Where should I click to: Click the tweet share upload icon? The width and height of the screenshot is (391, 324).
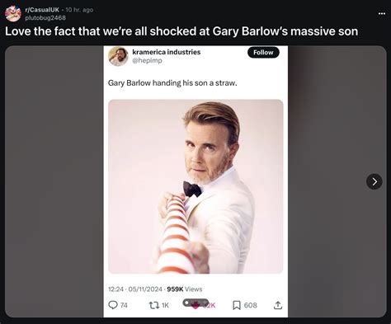(278, 305)
